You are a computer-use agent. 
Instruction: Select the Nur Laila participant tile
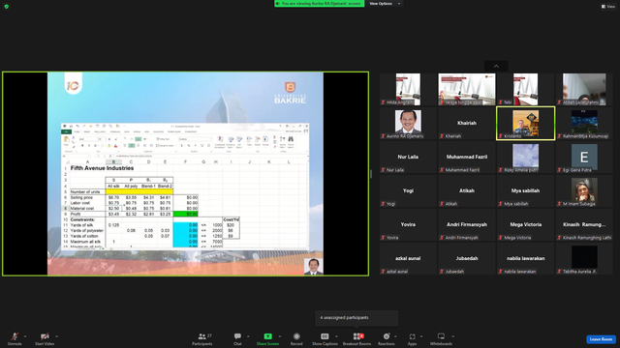408,157
